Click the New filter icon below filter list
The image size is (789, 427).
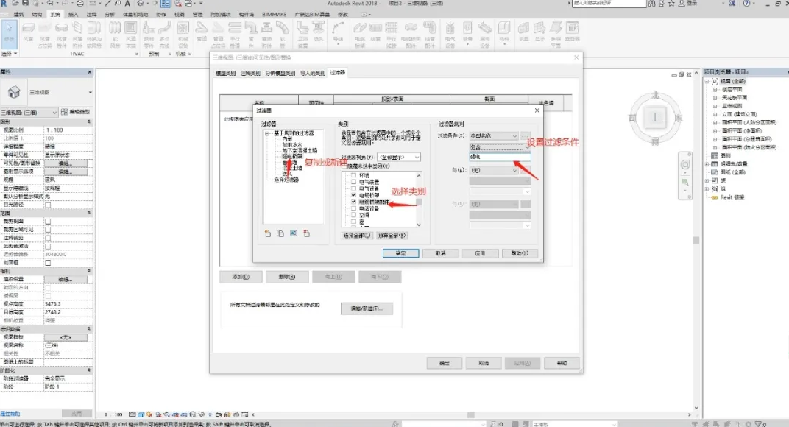(x=268, y=233)
